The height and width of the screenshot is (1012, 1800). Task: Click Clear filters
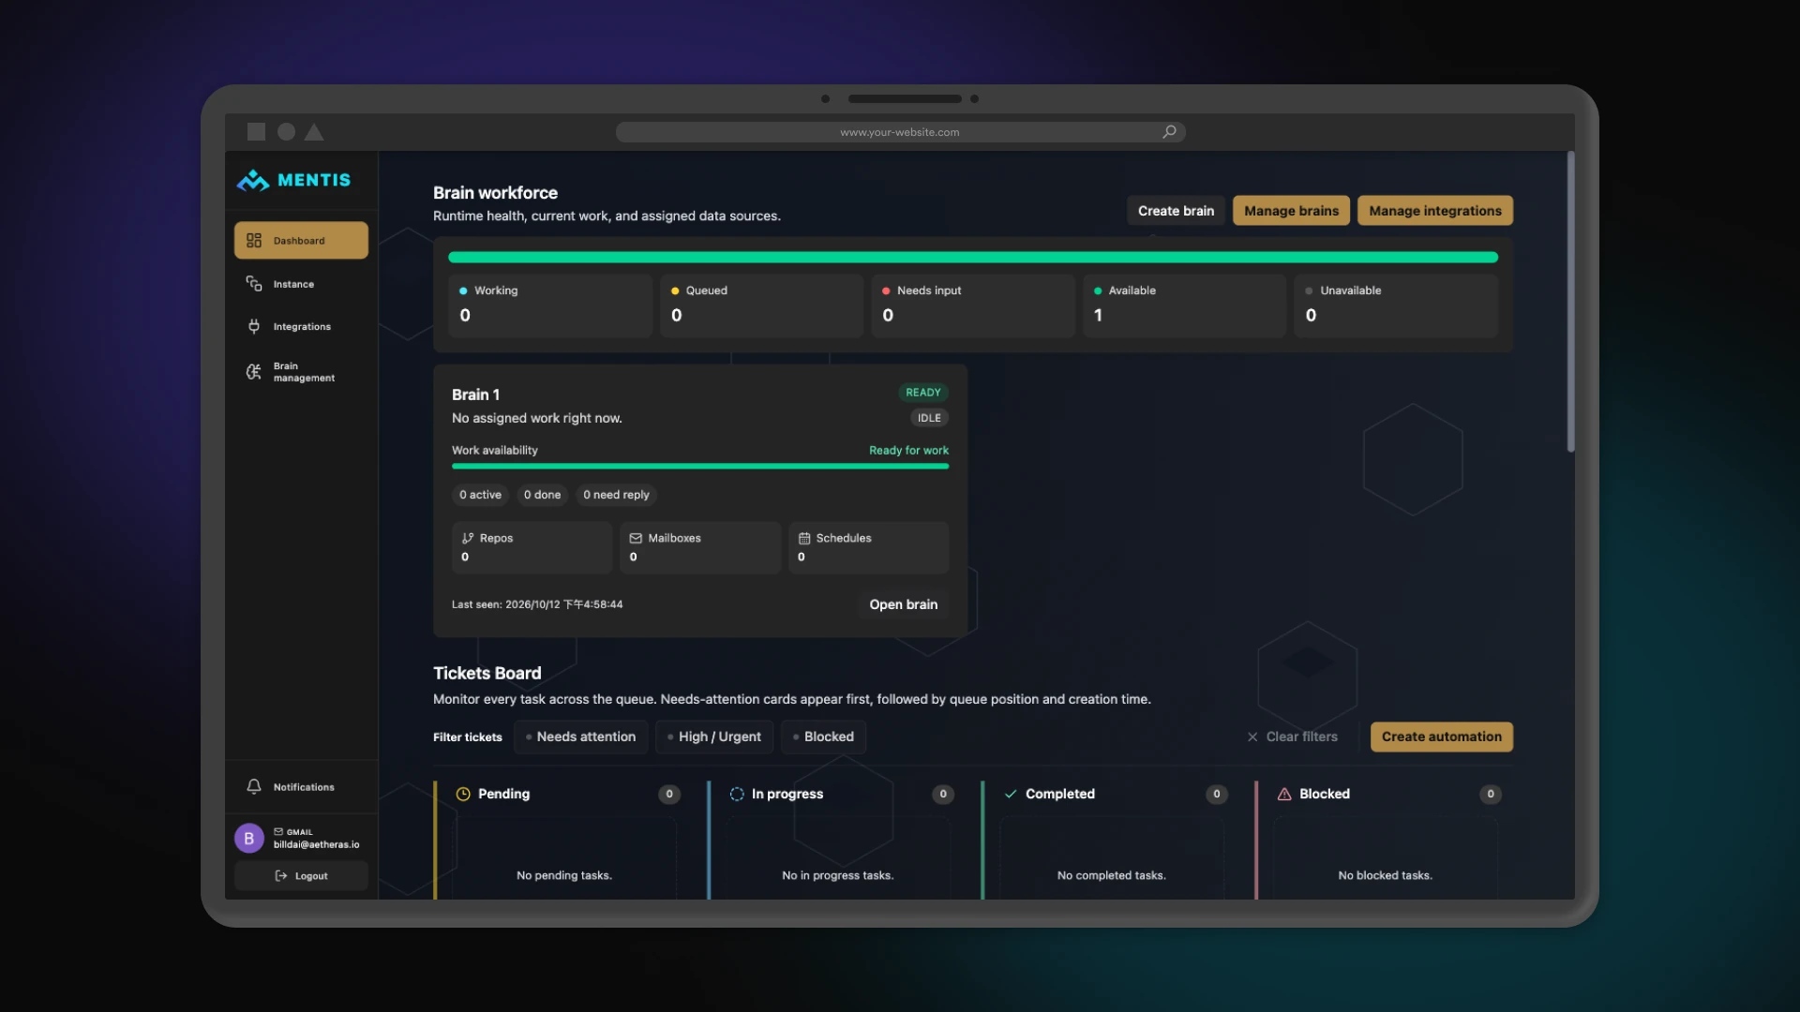[1292, 737]
